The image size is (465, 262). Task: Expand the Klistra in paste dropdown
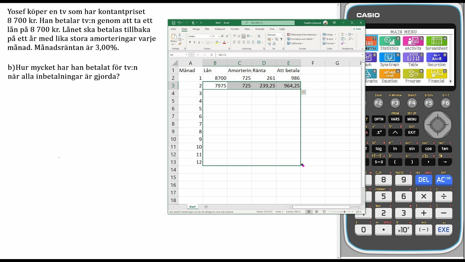coord(174,44)
